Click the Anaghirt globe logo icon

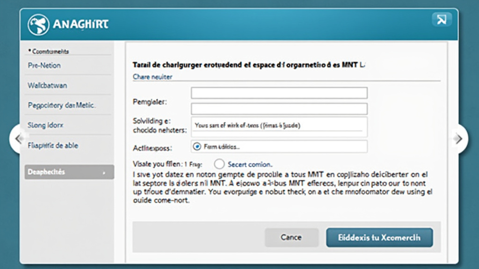coord(38,25)
